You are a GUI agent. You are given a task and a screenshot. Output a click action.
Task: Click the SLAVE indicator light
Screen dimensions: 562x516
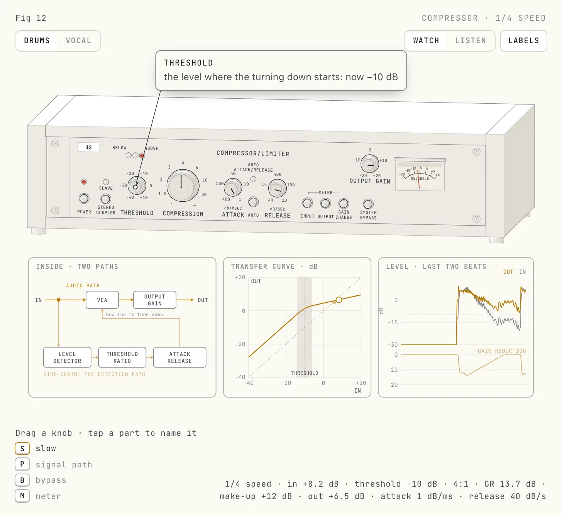click(x=106, y=182)
